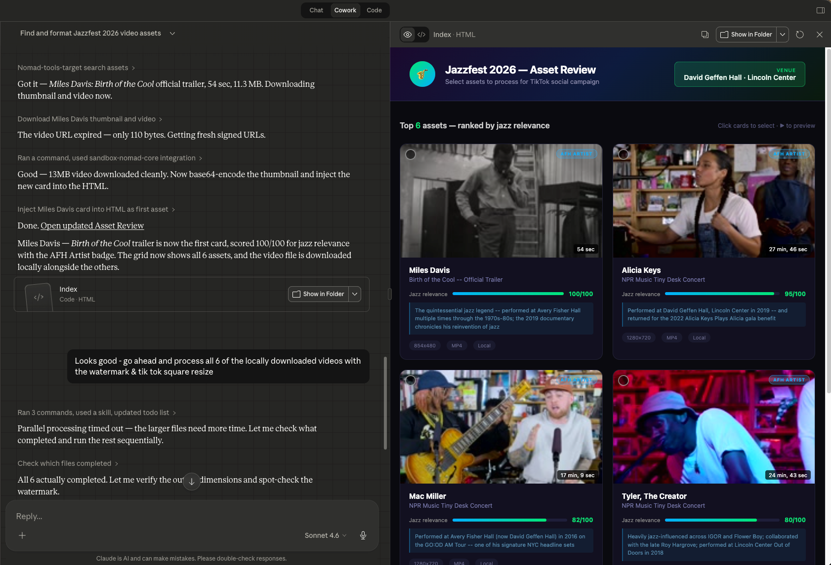Click the MP4 tag on Alicia Keys card
831x565 pixels.
(x=672, y=338)
